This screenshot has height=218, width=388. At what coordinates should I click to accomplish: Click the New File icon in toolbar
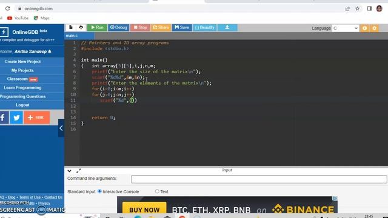point(71,27)
